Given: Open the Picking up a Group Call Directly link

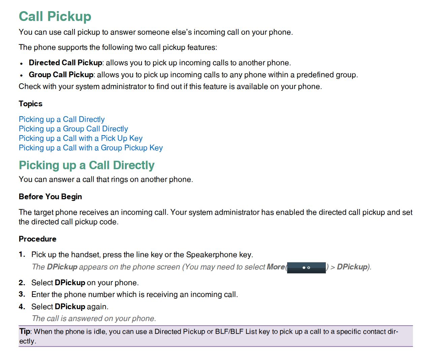Looking at the screenshot, I should tap(73, 129).
